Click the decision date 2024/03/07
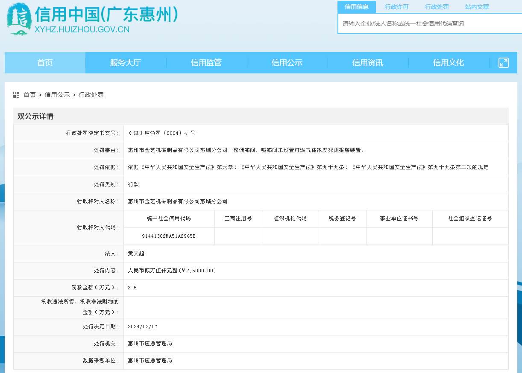 pos(143,326)
